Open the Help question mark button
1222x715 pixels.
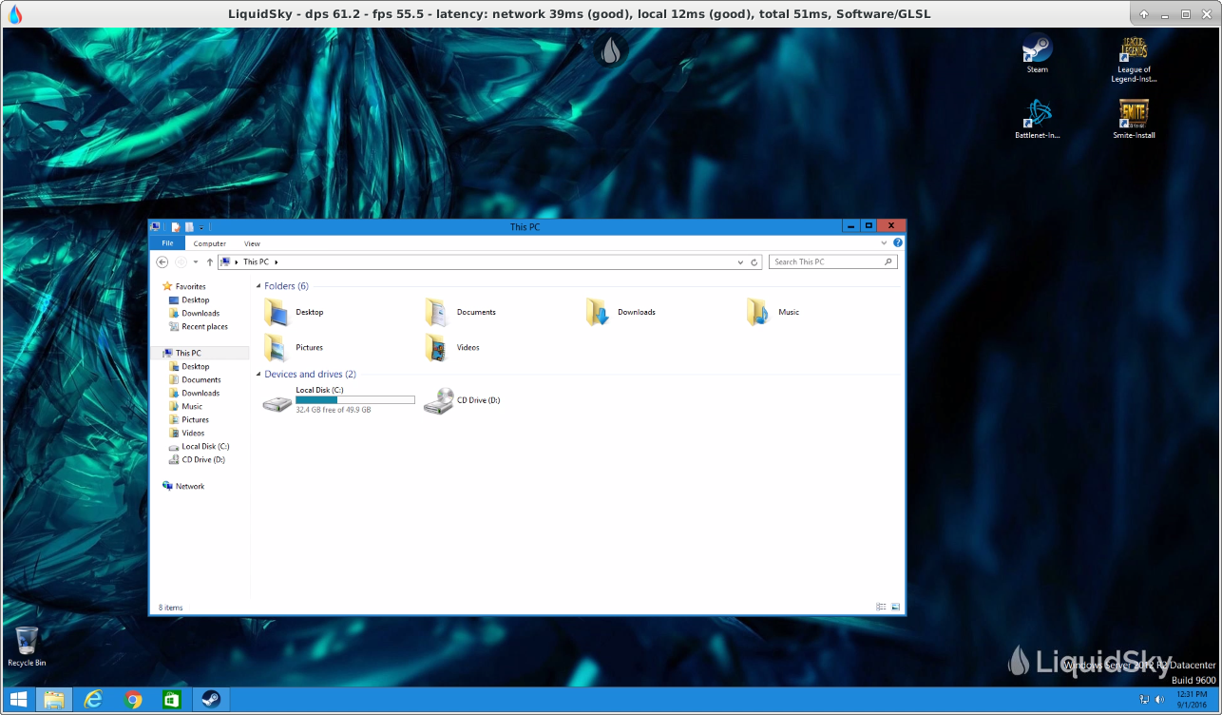[x=898, y=243]
